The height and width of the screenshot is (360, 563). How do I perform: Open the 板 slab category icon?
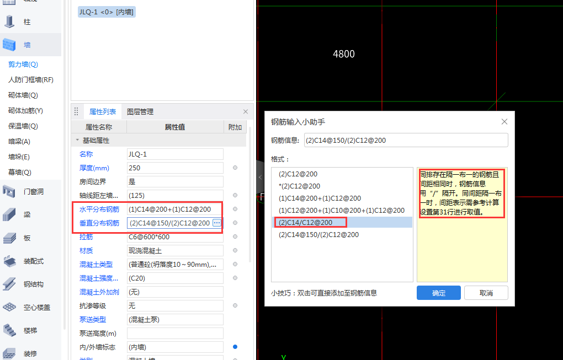(x=9, y=238)
